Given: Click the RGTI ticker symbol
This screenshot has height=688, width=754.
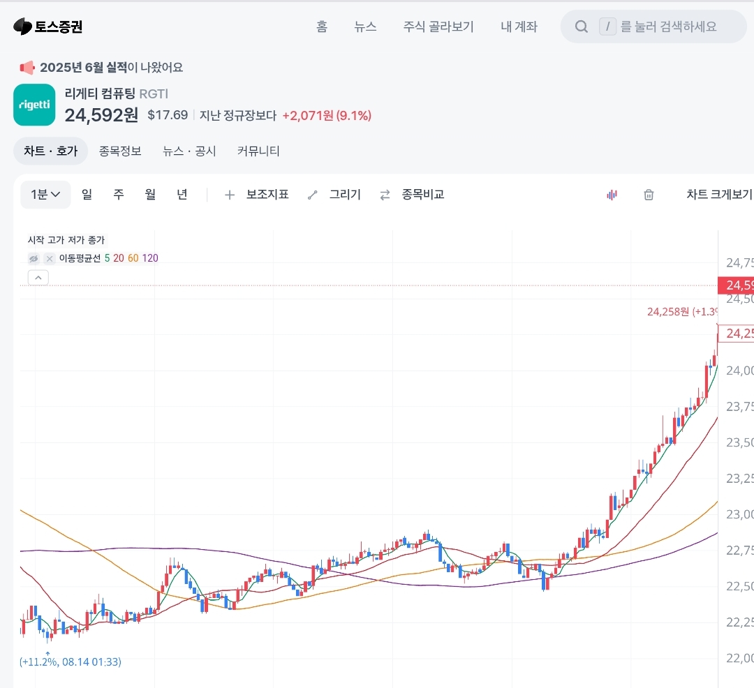Looking at the screenshot, I should pos(154,94).
